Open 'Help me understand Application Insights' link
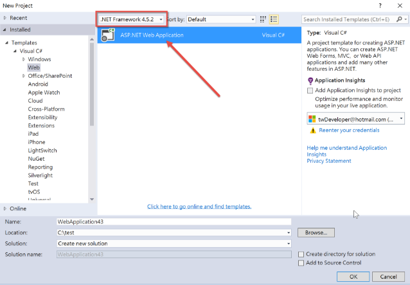The height and width of the screenshot is (285, 410). pyautogui.click(x=347, y=151)
